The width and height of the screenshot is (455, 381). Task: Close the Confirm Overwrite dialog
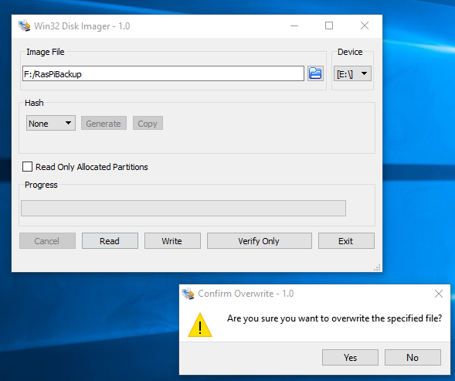pyautogui.click(x=439, y=294)
